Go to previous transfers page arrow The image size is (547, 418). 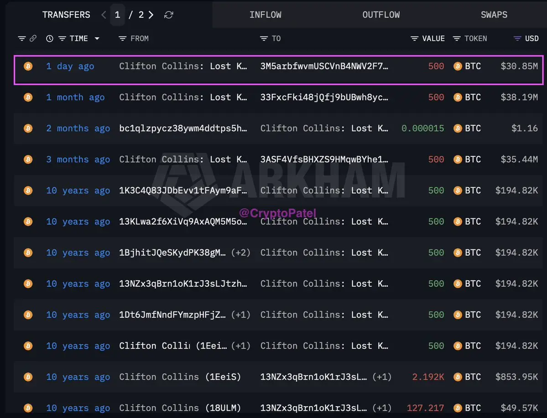[x=104, y=15]
